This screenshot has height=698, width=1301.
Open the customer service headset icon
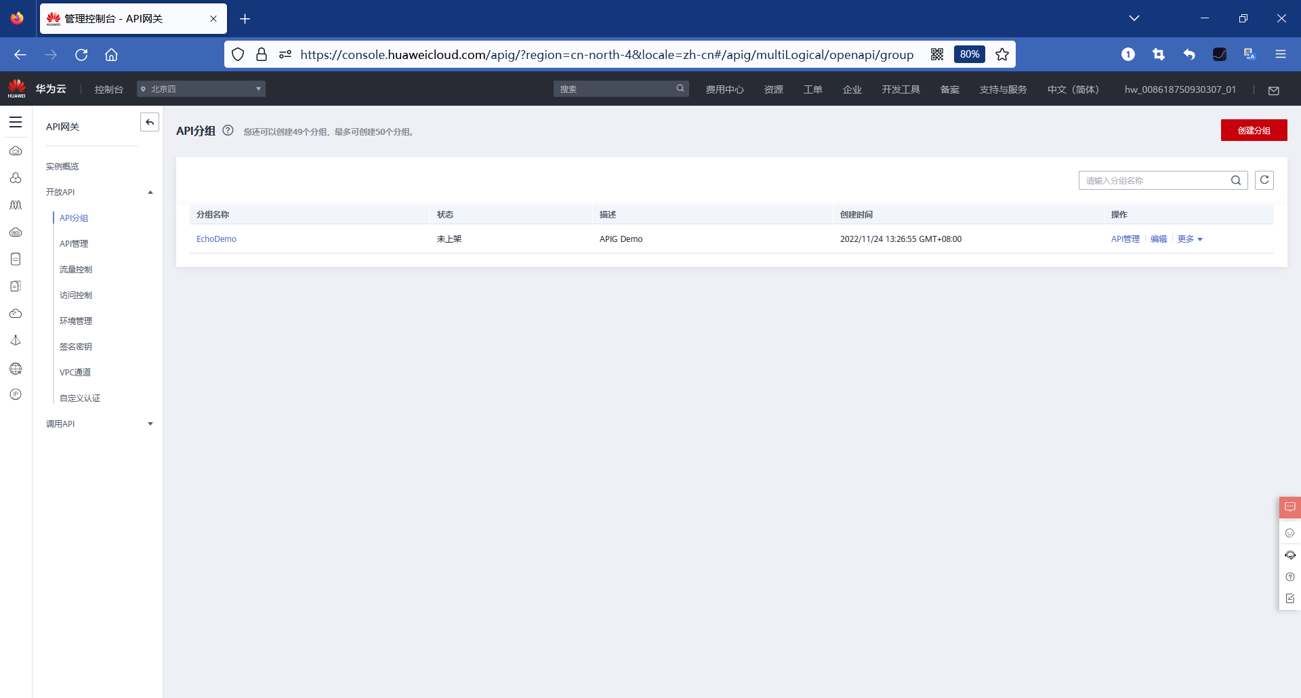pyautogui.click(x=1290, y=555)
